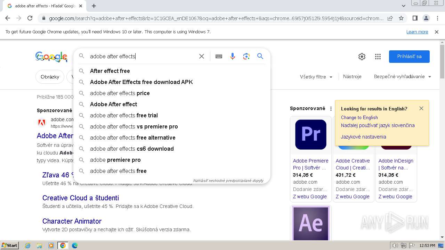Go to Google home via the logo
The height and width of the screenshot is (250, 445).
(x=51, y=57)
